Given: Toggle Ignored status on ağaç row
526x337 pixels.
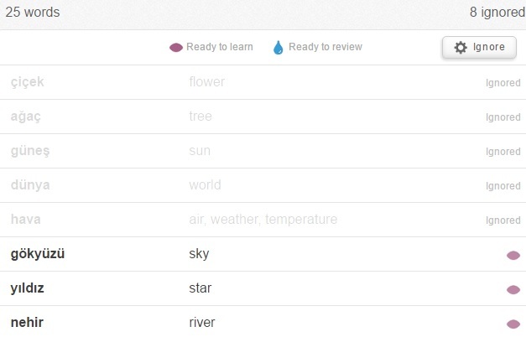Looking at the screenshot, I should 503,117.
